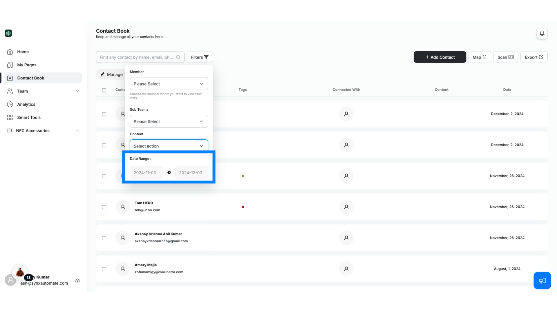The height and width of the screenshot is (313, 557).
Task: Check the first November 26, 2024 row
Action: point(104,176)
